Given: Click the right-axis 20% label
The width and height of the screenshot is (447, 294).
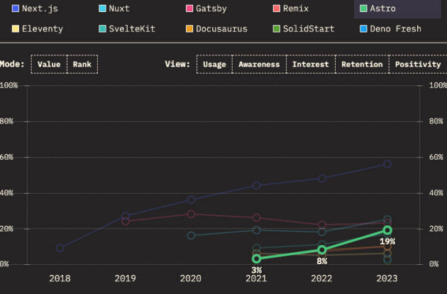Looking at the screenshot, I should point(436,229).
